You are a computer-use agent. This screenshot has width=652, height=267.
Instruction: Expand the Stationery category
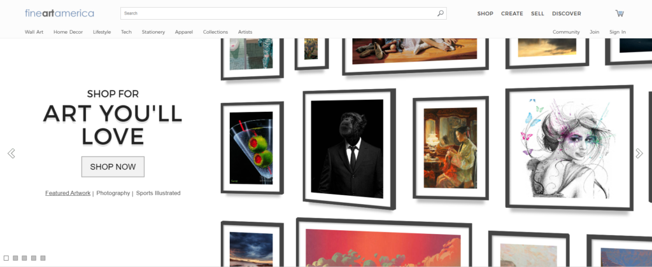[x=153, y=32]
